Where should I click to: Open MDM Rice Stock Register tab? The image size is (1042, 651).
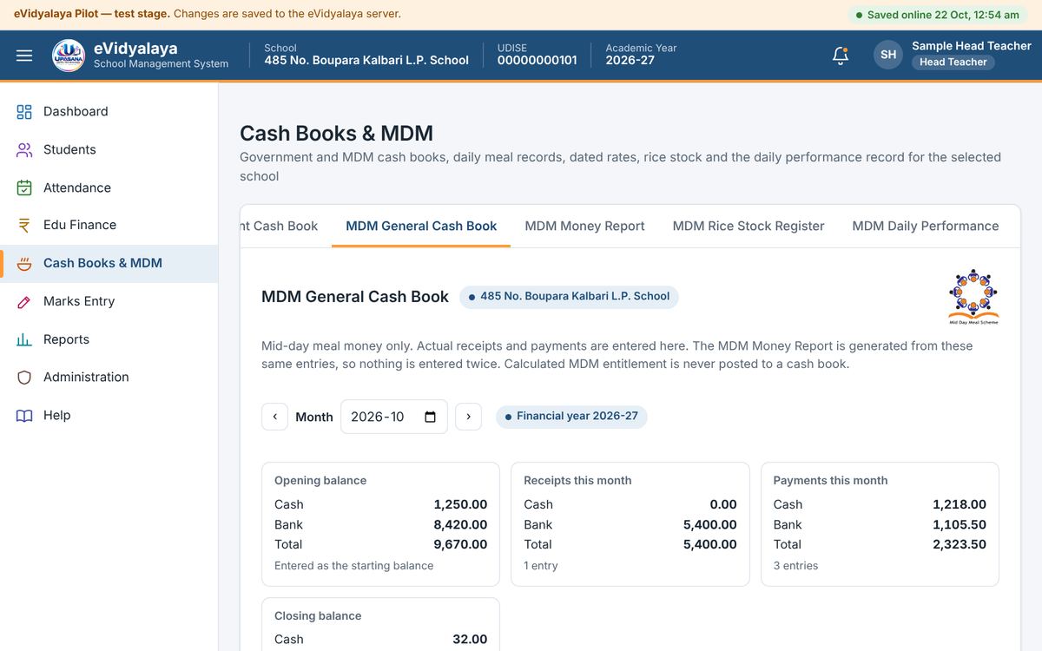749,226
